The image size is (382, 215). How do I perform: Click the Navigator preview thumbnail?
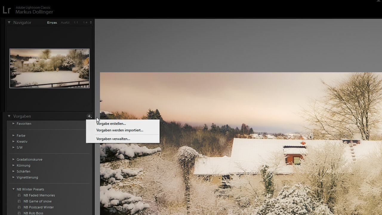(50, 68)
